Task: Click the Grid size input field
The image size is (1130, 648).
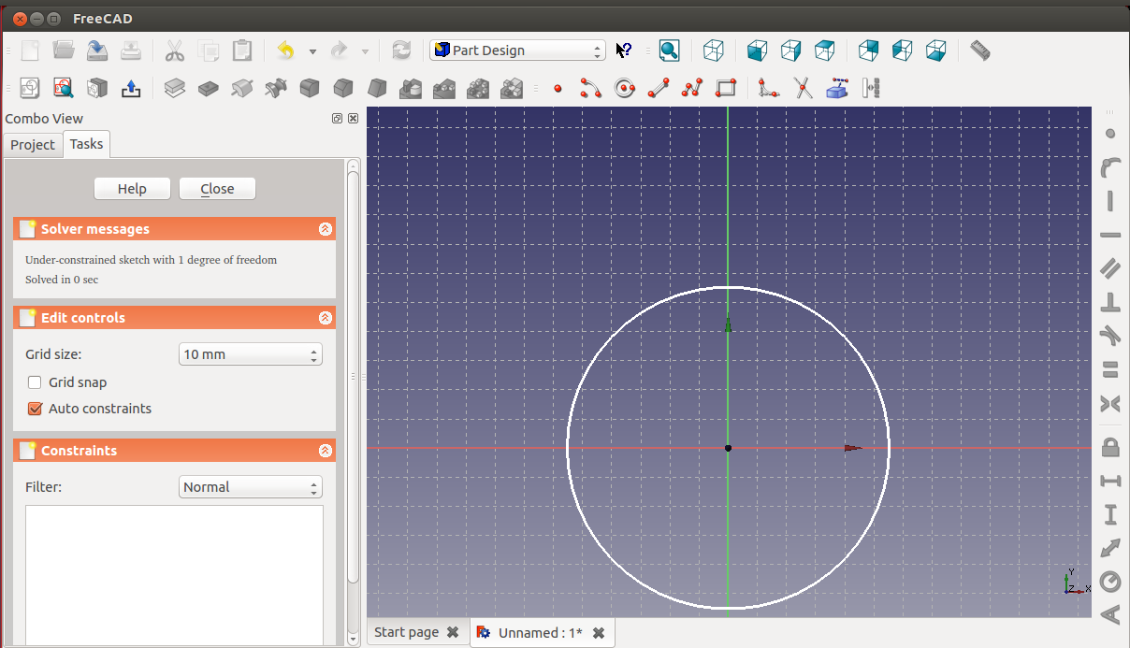Action: click(243, 354)
